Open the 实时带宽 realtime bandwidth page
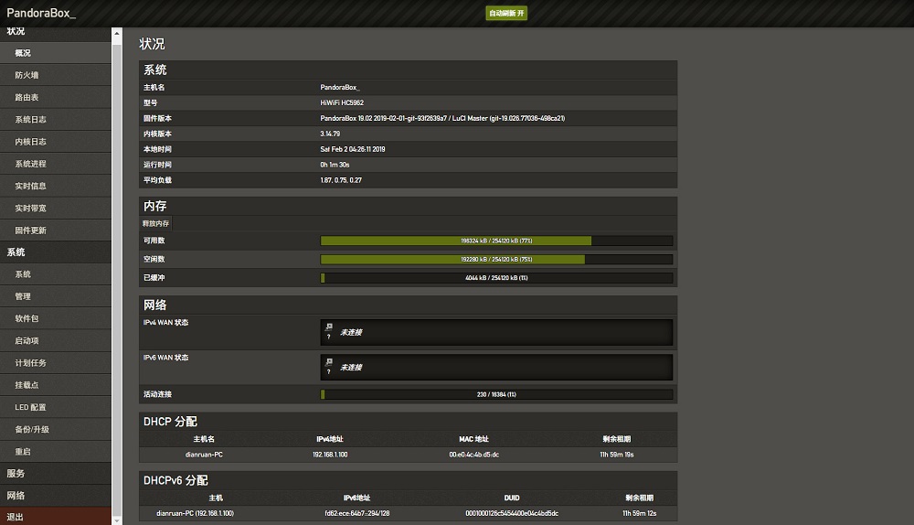Image resolution: width=914 pixels, height=525 pixels. point(56,208)
